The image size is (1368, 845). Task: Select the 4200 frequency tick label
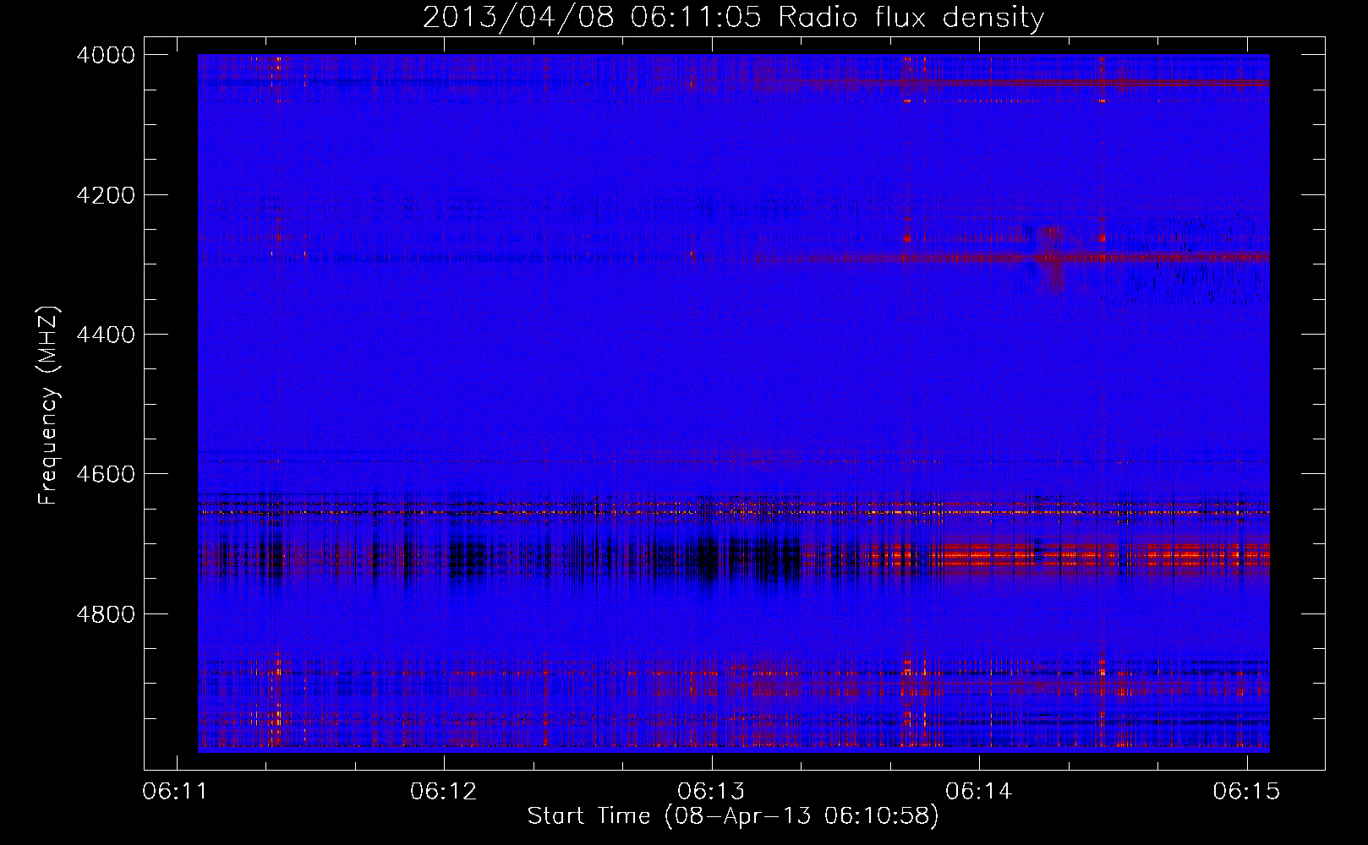coord(106,195)
